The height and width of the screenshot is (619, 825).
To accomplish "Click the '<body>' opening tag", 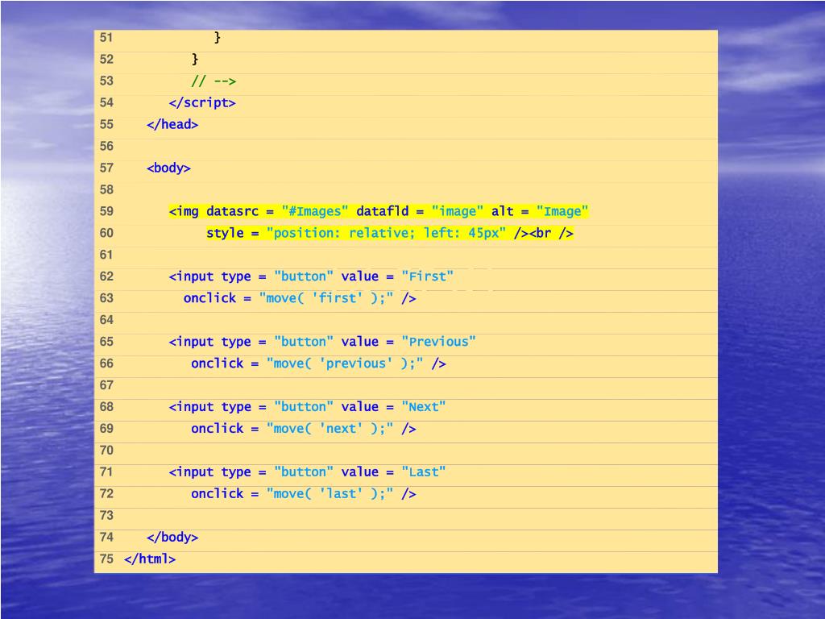I will pos(168,168).
